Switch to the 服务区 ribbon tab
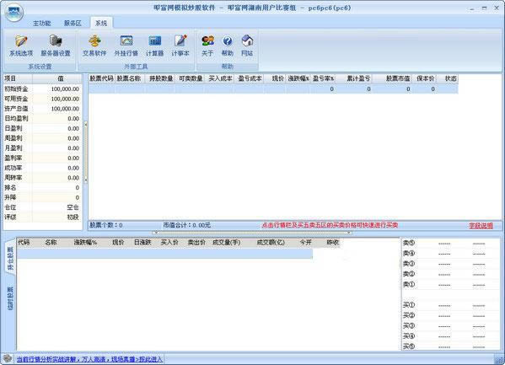 (73, 24)
